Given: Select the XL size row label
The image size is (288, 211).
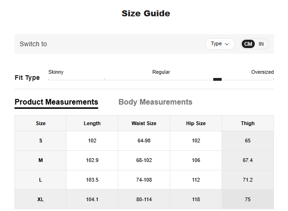Looking at the screenshot, I should [x=41, y=199].
